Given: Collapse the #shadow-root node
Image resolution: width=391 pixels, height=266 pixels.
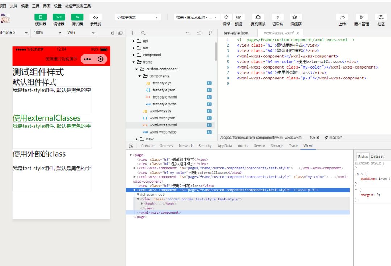Looking at the screenshot, I should pos(138,195).
